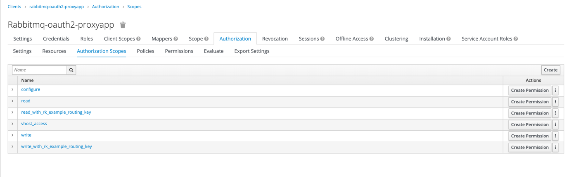The image size is (569, 177).
Task: Expand the read_with_rk_example_routing_key row
Action: 12,112
